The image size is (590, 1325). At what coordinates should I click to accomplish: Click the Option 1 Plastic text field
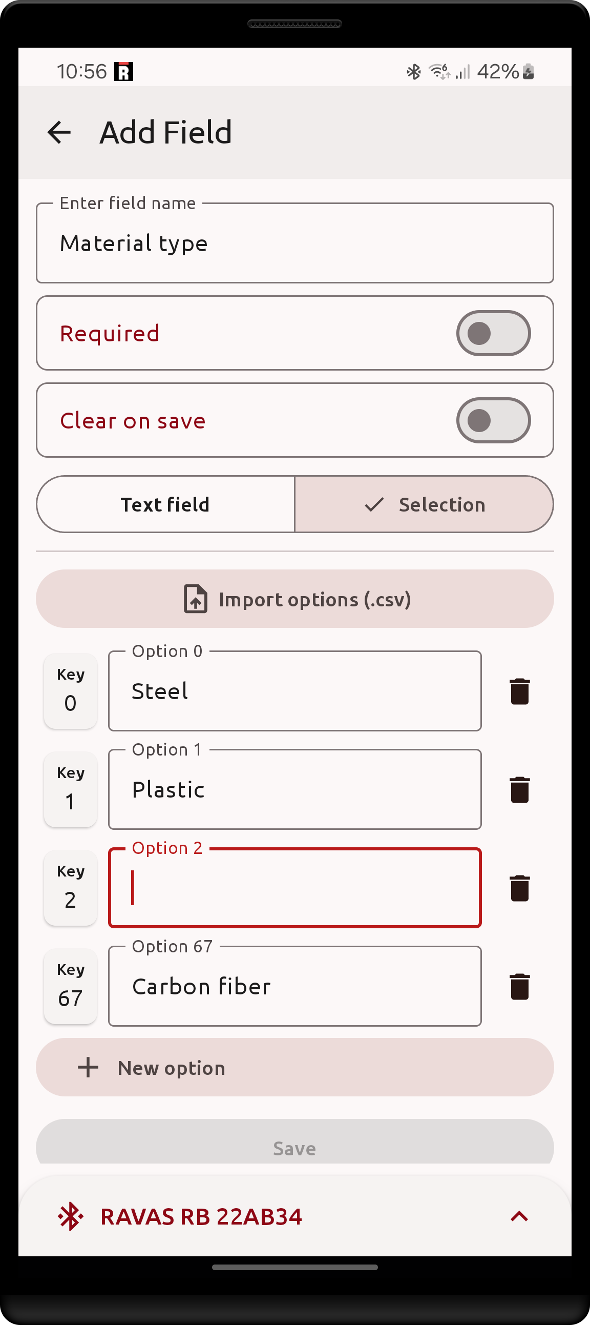click(294, 789)
